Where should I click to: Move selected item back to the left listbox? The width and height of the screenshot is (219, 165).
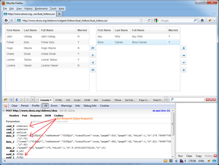pyautogui.click(x=93, y=62)
